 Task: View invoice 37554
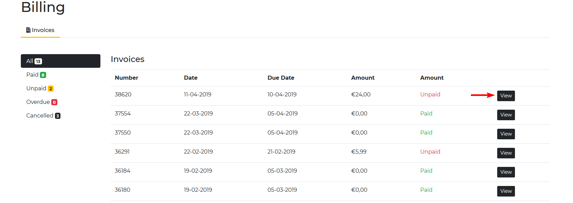506,115
